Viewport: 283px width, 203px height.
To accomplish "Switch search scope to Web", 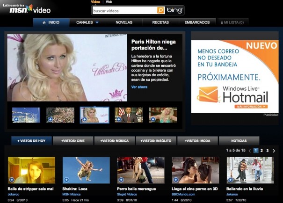I will click(x=109, y=2).
